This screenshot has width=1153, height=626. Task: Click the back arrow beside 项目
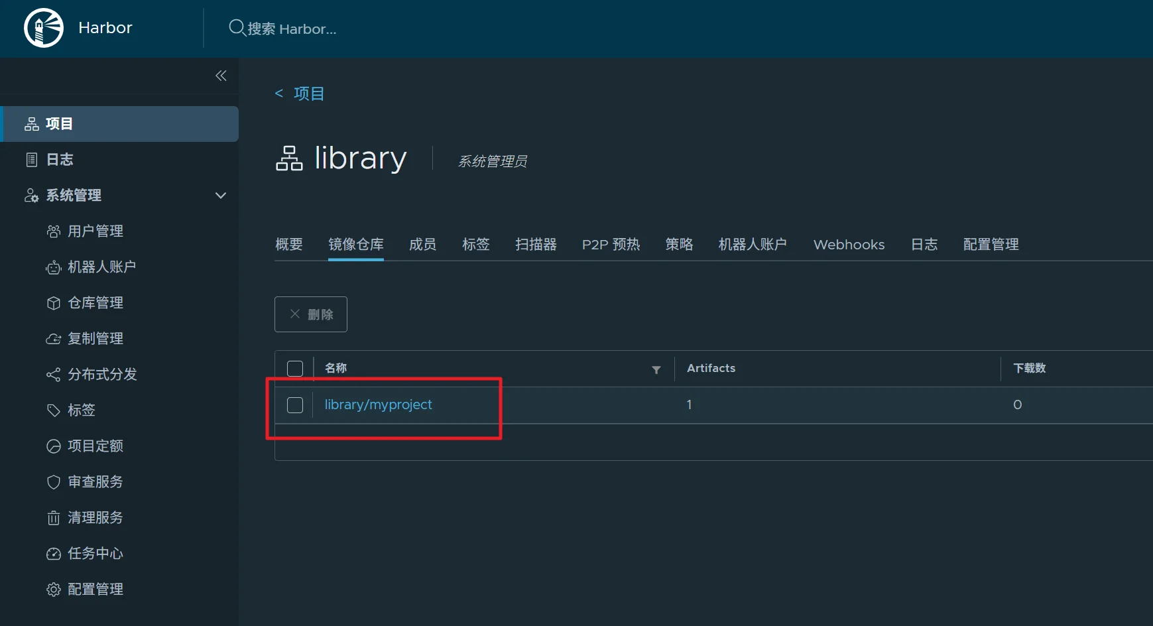(279, 94)
